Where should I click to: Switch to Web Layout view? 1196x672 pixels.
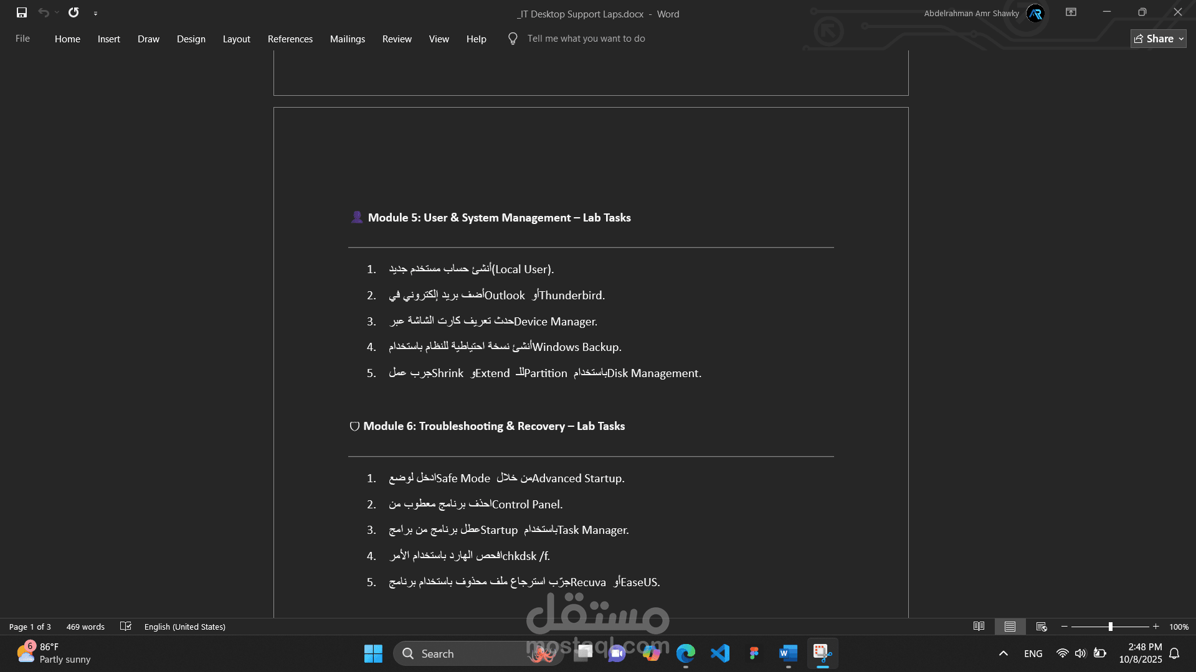[x=1041, y=627]
